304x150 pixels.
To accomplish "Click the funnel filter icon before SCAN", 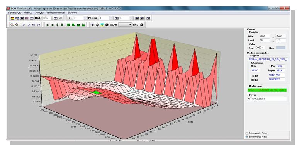I will point(93,25).
